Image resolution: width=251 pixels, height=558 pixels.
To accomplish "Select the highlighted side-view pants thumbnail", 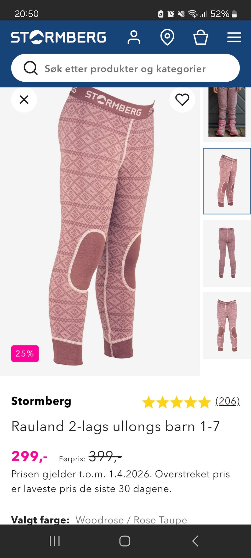I will coord(227,181).
